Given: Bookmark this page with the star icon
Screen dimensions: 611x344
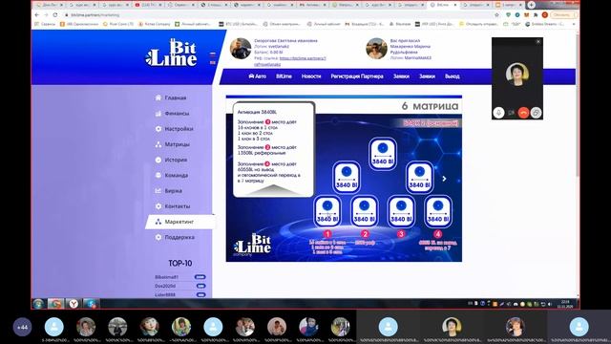Looking at the screenshot, I should [496, 15].
